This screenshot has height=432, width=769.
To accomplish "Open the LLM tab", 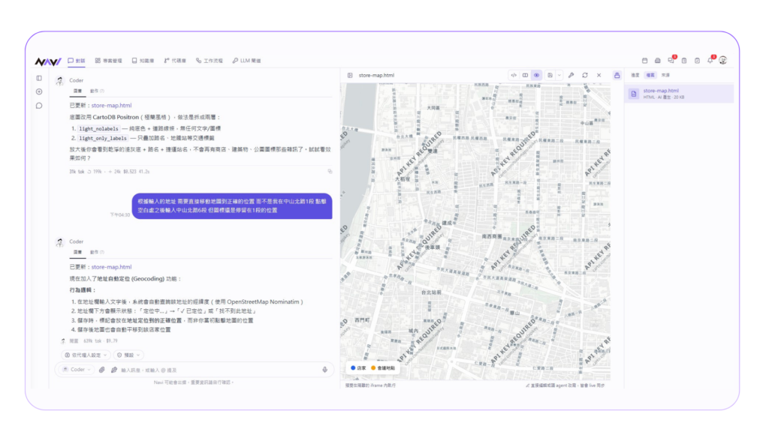I will [246, 61].
